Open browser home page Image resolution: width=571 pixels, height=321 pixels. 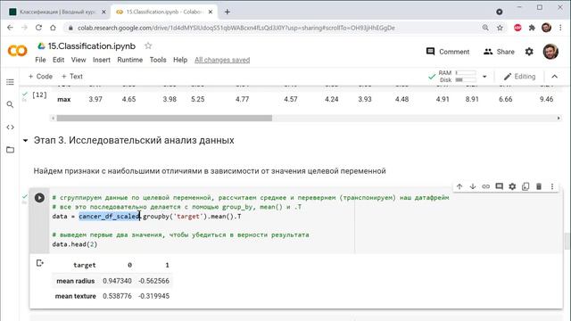click(x=53, y=28)
